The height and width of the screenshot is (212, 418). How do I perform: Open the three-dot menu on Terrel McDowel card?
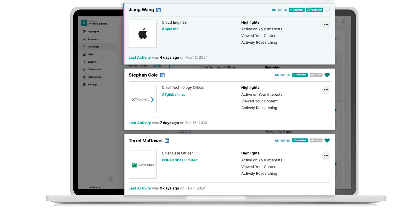[x=326, y=156]
